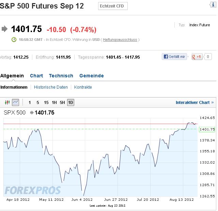Set chart interval to 1 minute
This screenshot has width=218, height=211.
tap(30, 103)
